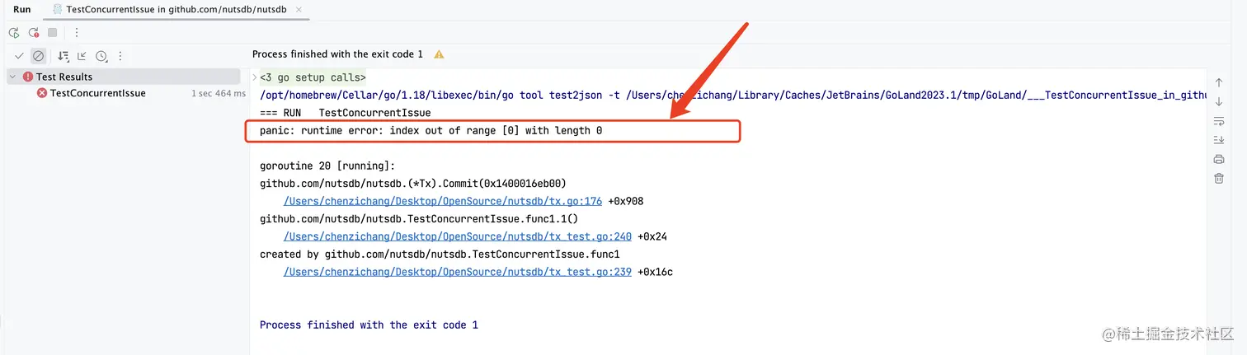Switch to the Run tool window label
Viewport: 1247px width, 355px height.
22,10
